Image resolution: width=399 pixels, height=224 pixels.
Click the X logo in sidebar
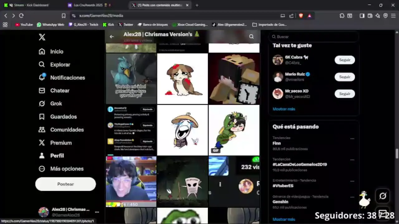[42, 37]
